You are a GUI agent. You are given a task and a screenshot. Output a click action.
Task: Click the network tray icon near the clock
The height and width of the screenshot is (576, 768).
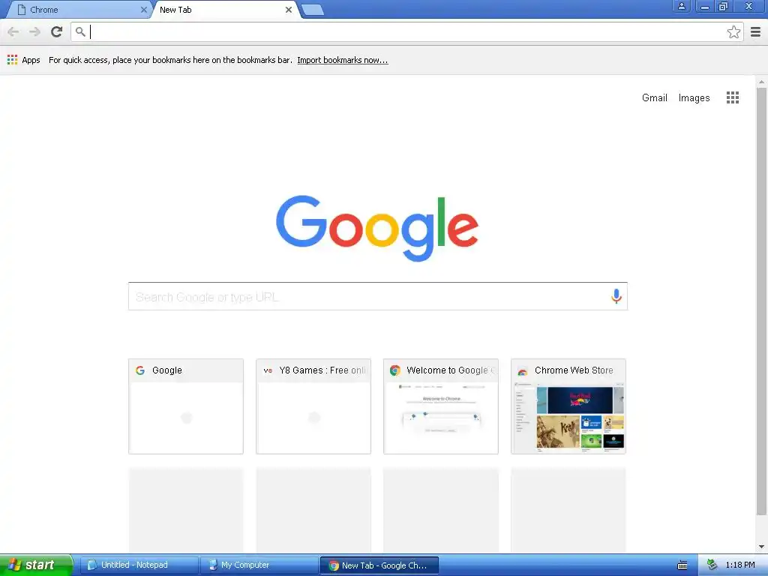point(712,565)
